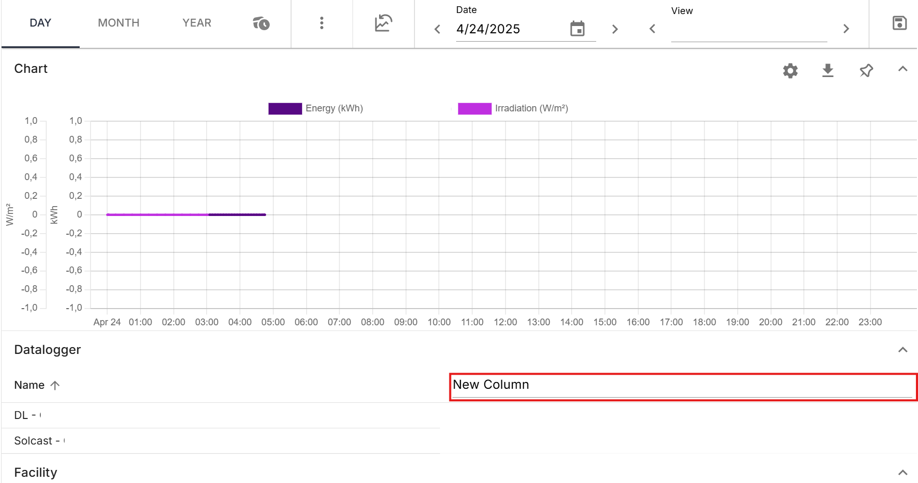Collapse the Facility section
Screen dimensions: 918x483
(x=902, y=473)
